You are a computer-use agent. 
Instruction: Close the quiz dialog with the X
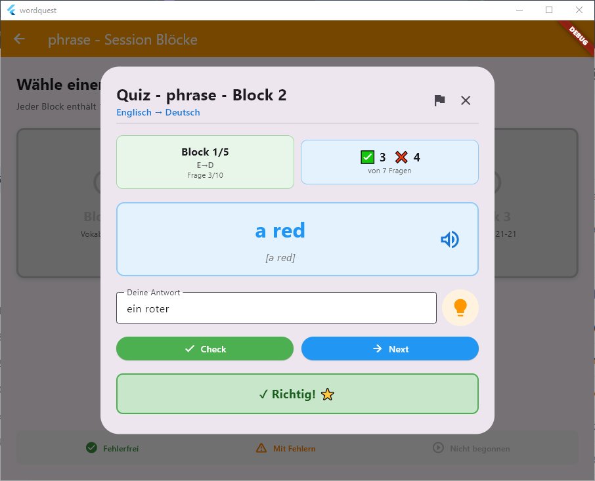(x=466, y=100)
